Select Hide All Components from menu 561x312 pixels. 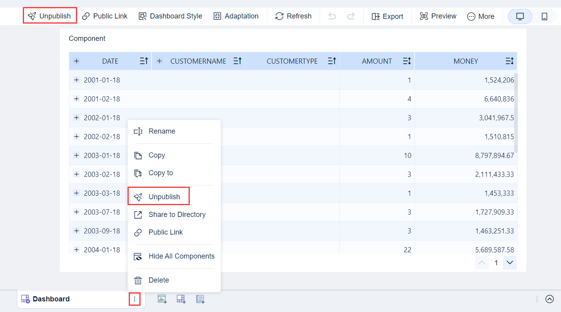click(x=181, y=256)
